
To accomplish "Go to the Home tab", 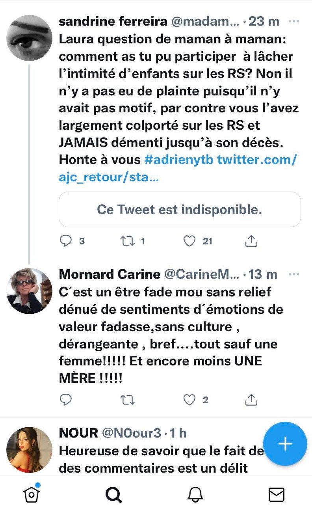I will (32, 494).
